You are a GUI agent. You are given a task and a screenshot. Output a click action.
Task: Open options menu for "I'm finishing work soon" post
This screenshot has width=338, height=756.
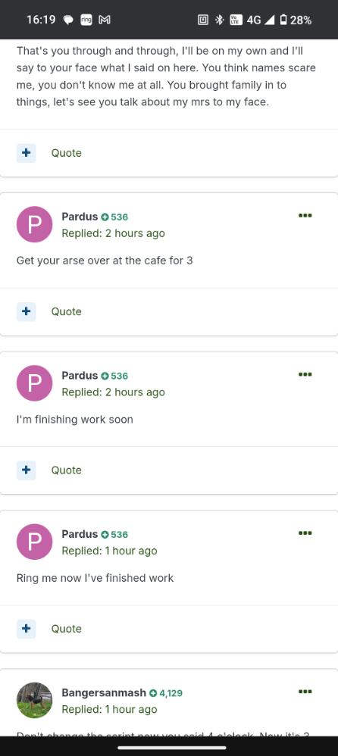[305, 374]
